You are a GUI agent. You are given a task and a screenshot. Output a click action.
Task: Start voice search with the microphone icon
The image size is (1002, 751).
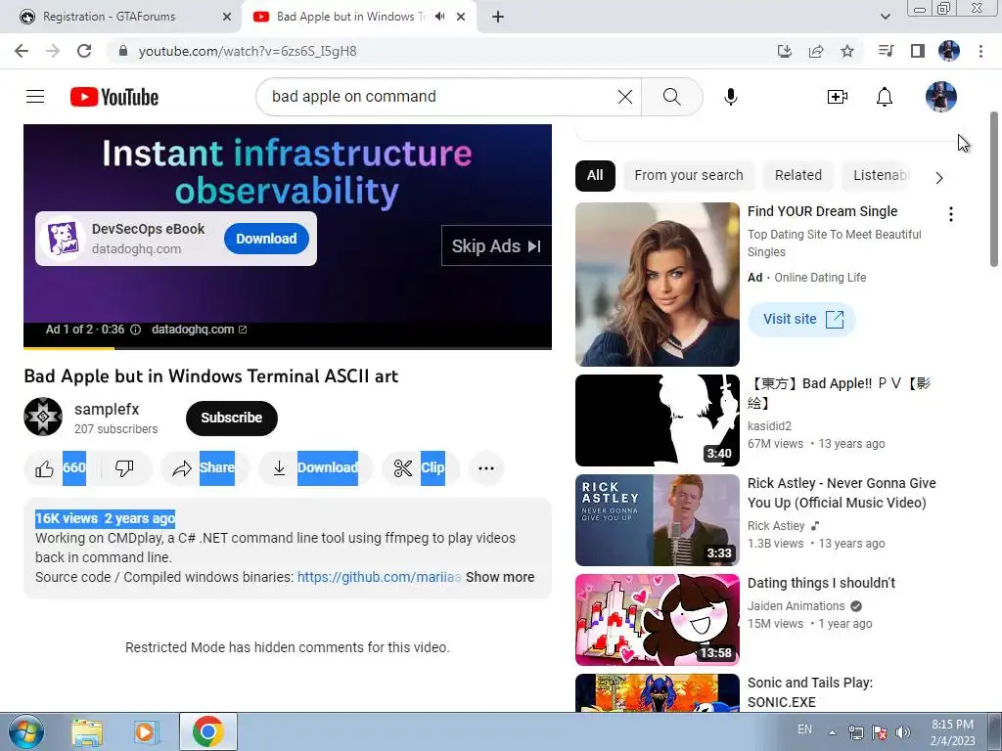pos(730,97)
